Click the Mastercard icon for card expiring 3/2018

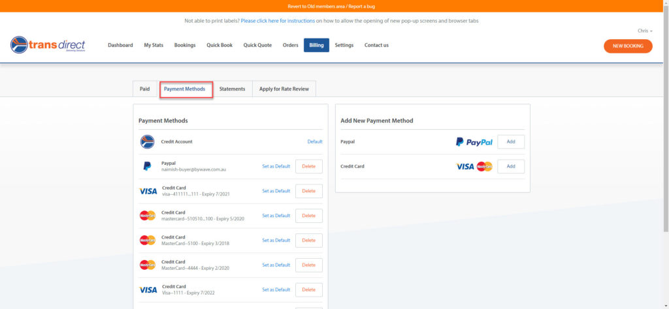[148, 241]
